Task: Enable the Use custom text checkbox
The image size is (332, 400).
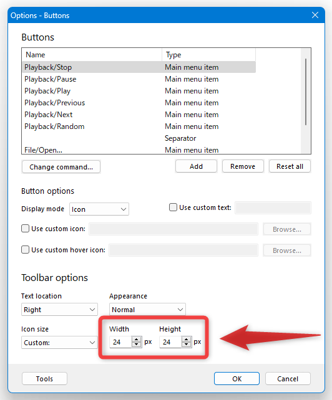Action: [173, 207]
